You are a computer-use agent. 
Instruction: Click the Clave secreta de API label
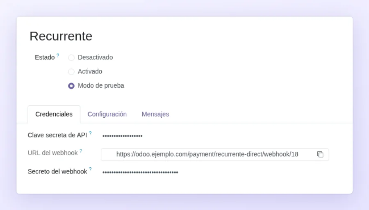57,135
